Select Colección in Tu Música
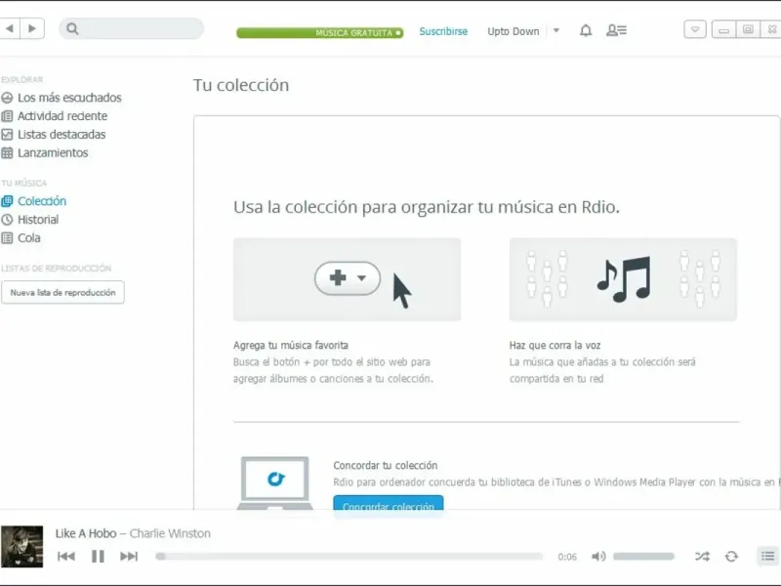Image resolution: width=781 pixels, height=586 pixels. 42,201
